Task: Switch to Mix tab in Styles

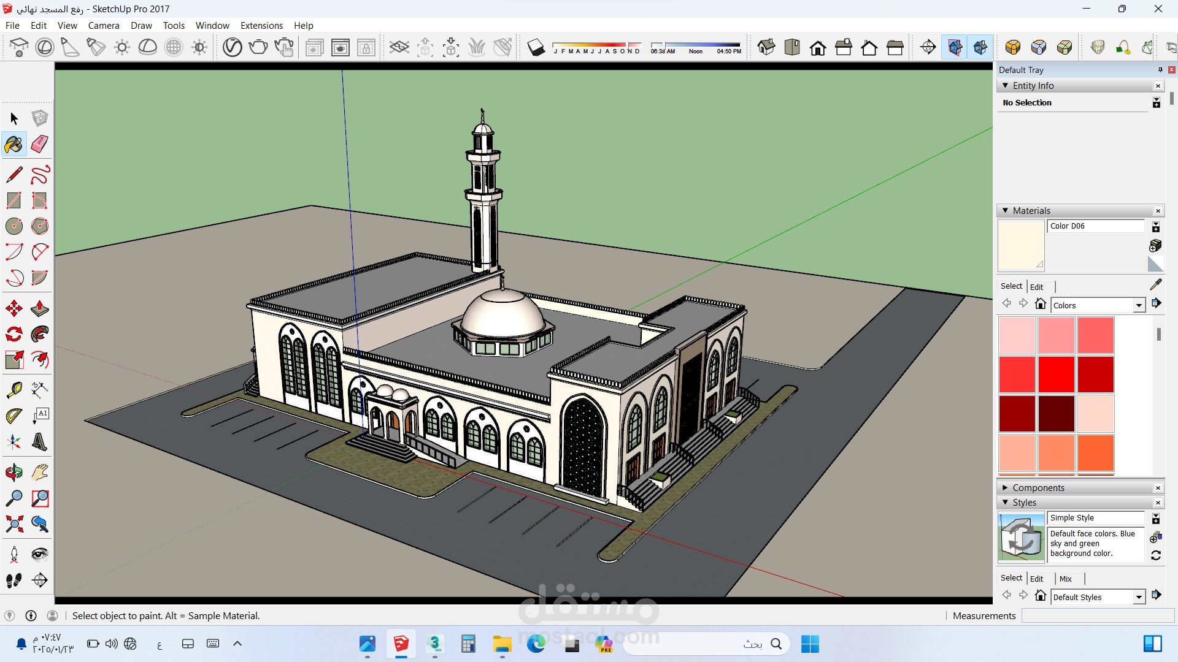Action: (1066, 579)
